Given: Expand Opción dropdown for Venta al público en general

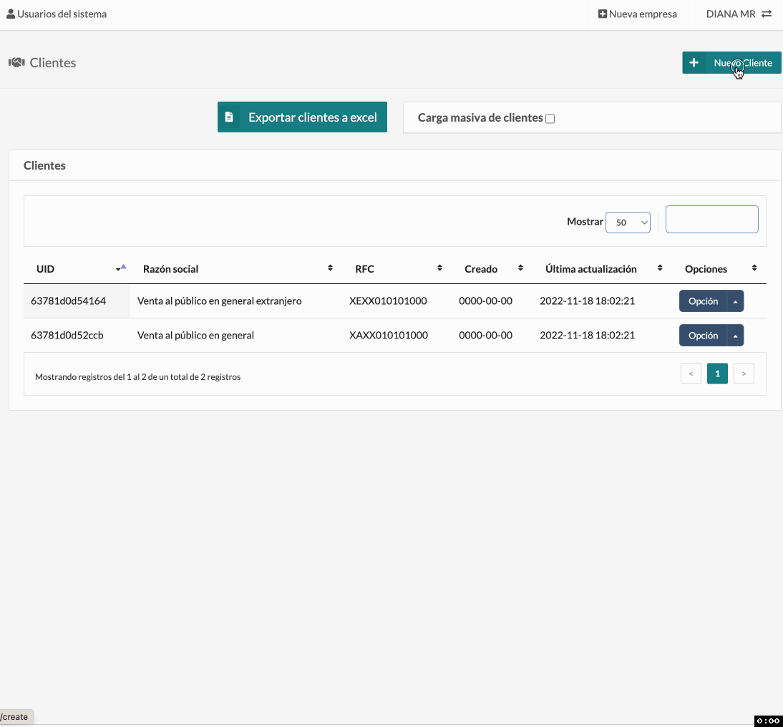Looking at the screenshot, I should pyautogui.click(x=735, y=335).
